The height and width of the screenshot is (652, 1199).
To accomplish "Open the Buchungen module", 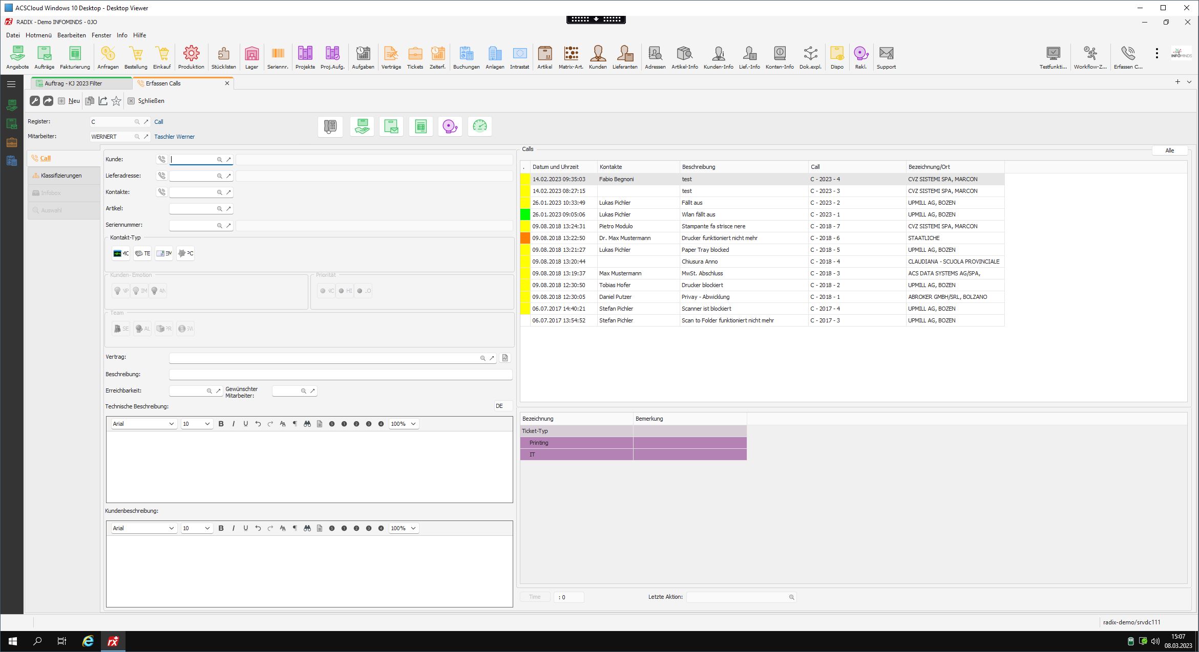I will click(466, 57).
